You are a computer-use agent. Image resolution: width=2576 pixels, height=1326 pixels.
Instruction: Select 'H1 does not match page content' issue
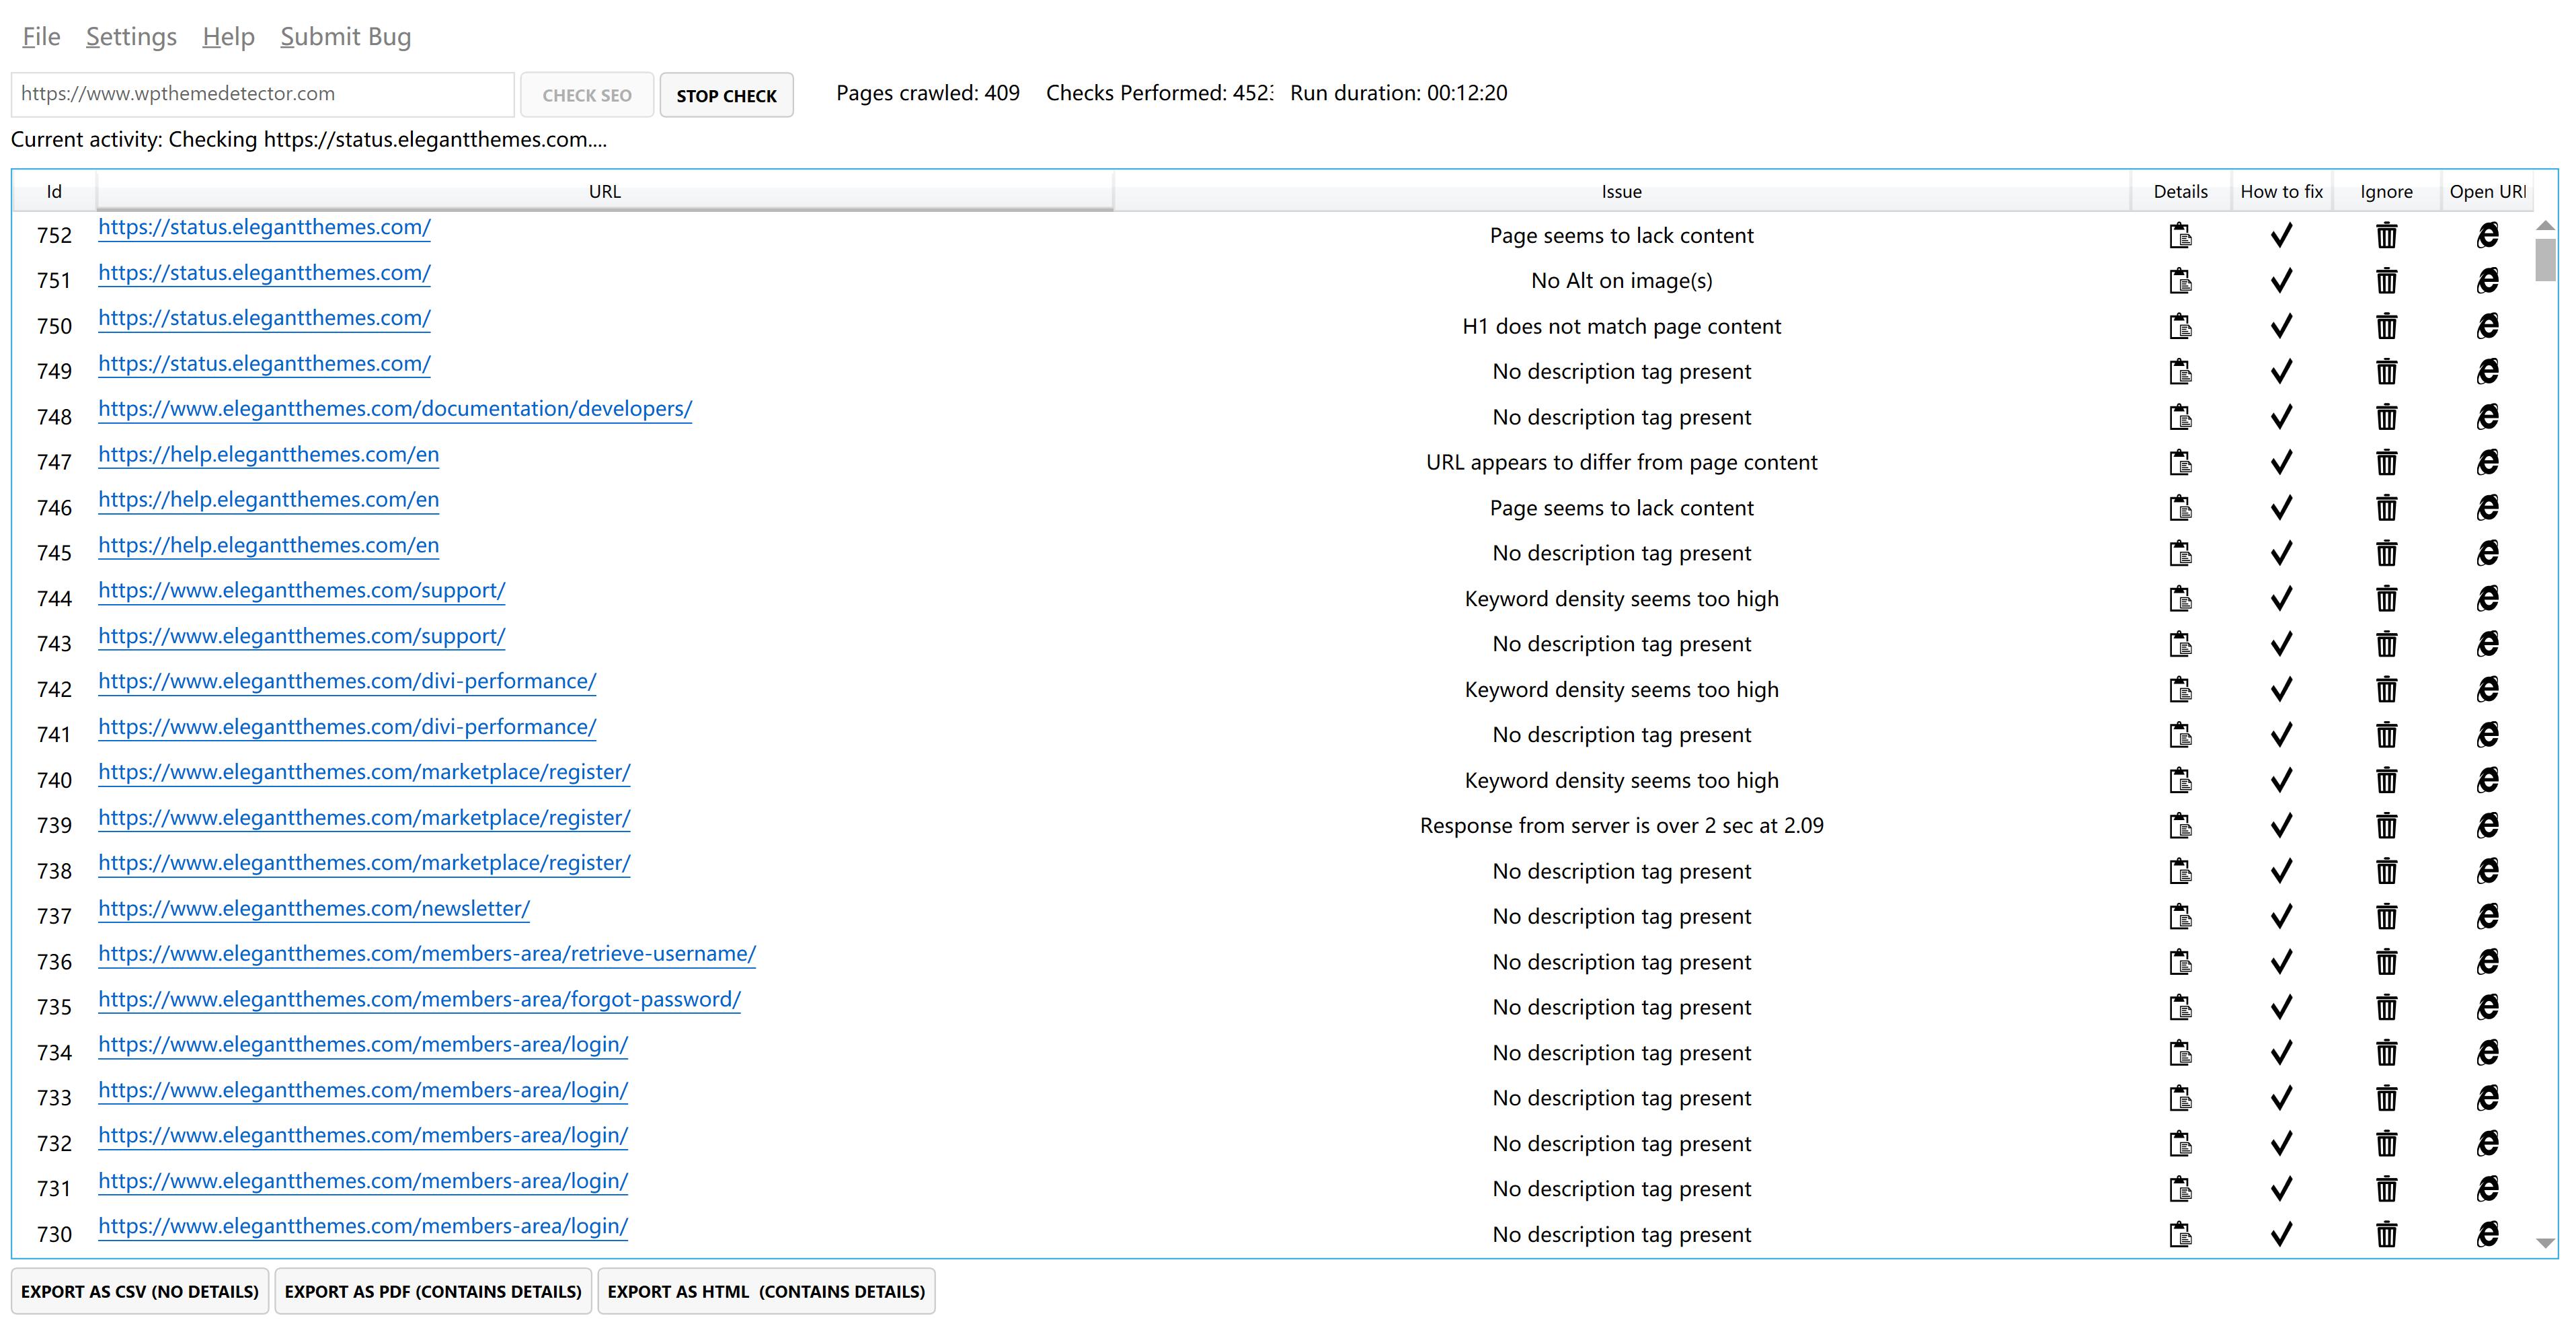click(1621, 326)
